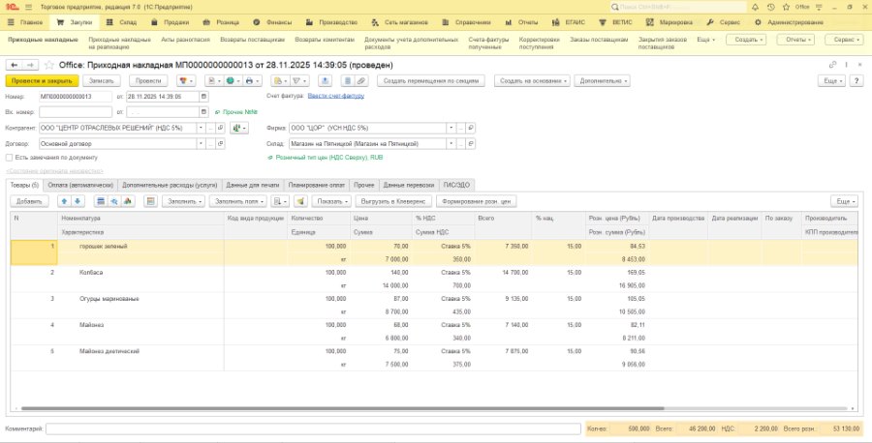
Task: Click the 'Записать' button
Action: click(102, 81)
